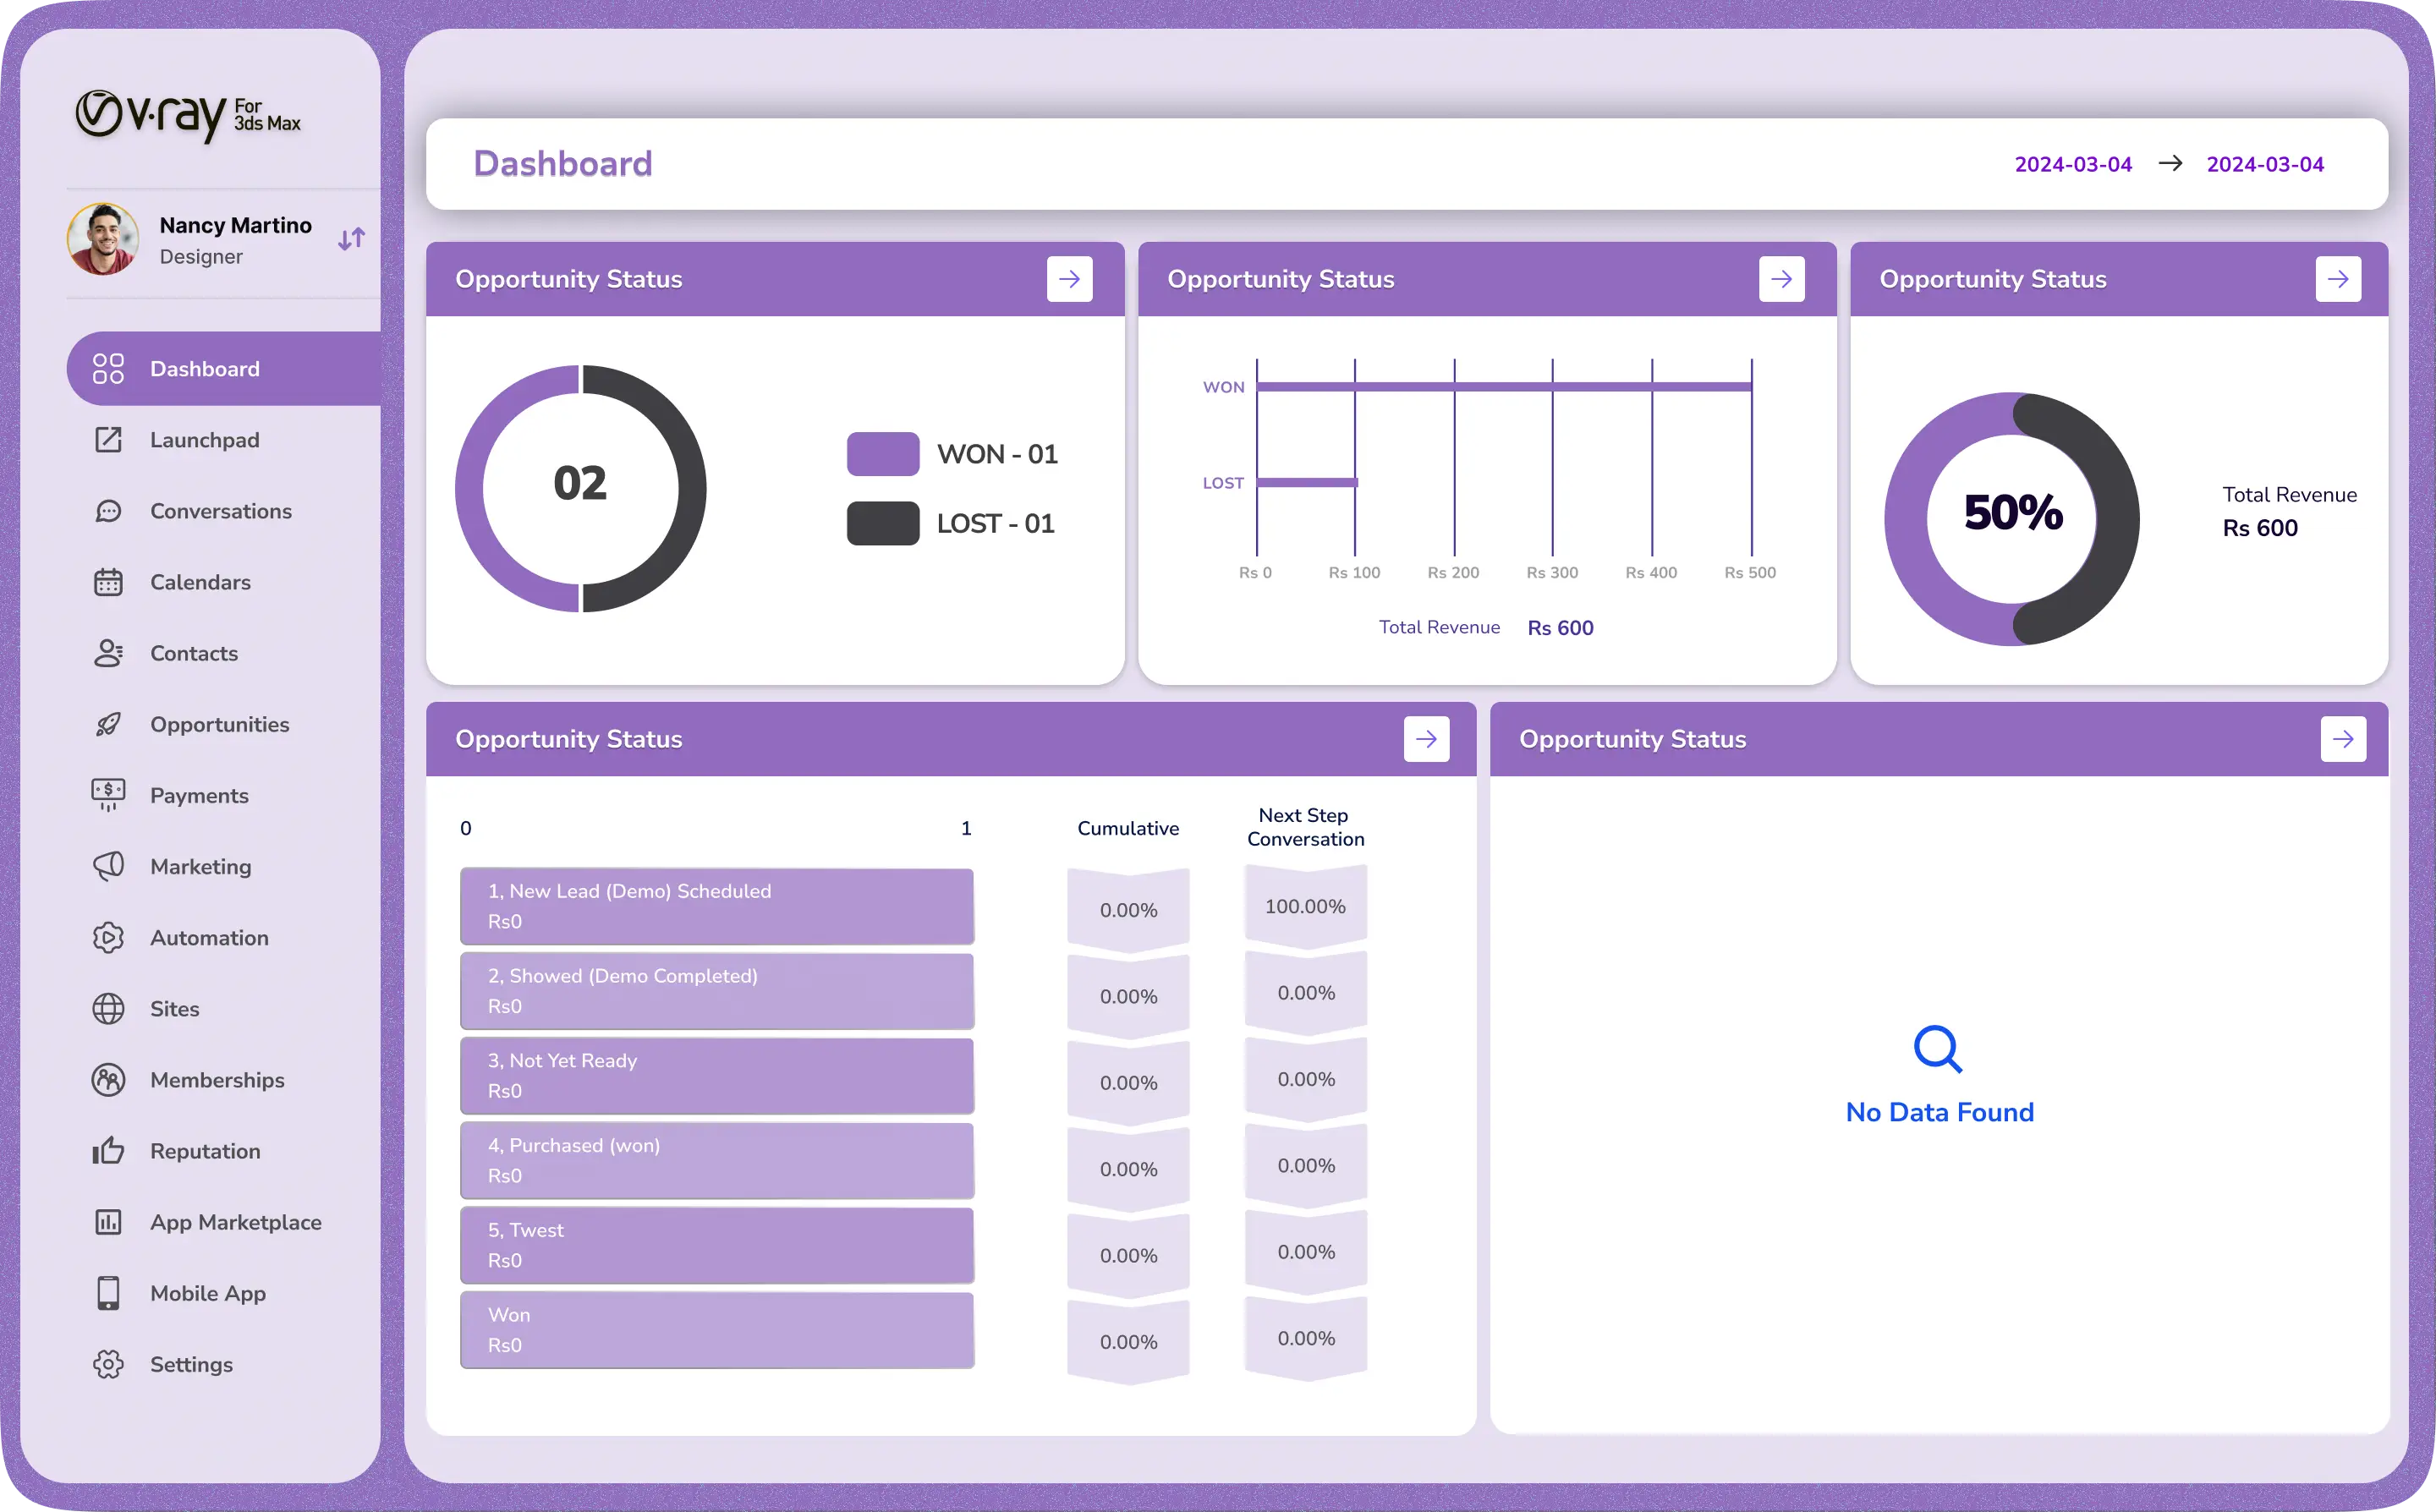This screenshot has width=2436, height=1512.
Task: Click the Memberships people icon
Action: 108,1080
